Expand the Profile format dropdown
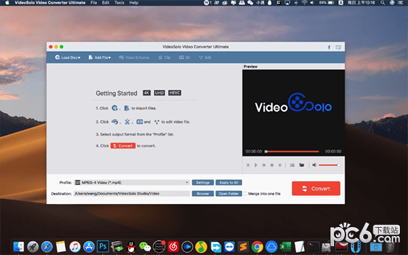 (132, 182)
